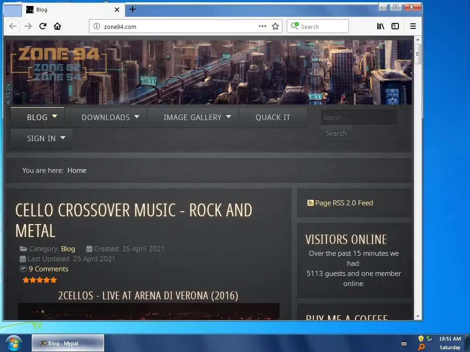Open the Blog category link
Viewport: 470px width, 352px height.
click(68, 249)
